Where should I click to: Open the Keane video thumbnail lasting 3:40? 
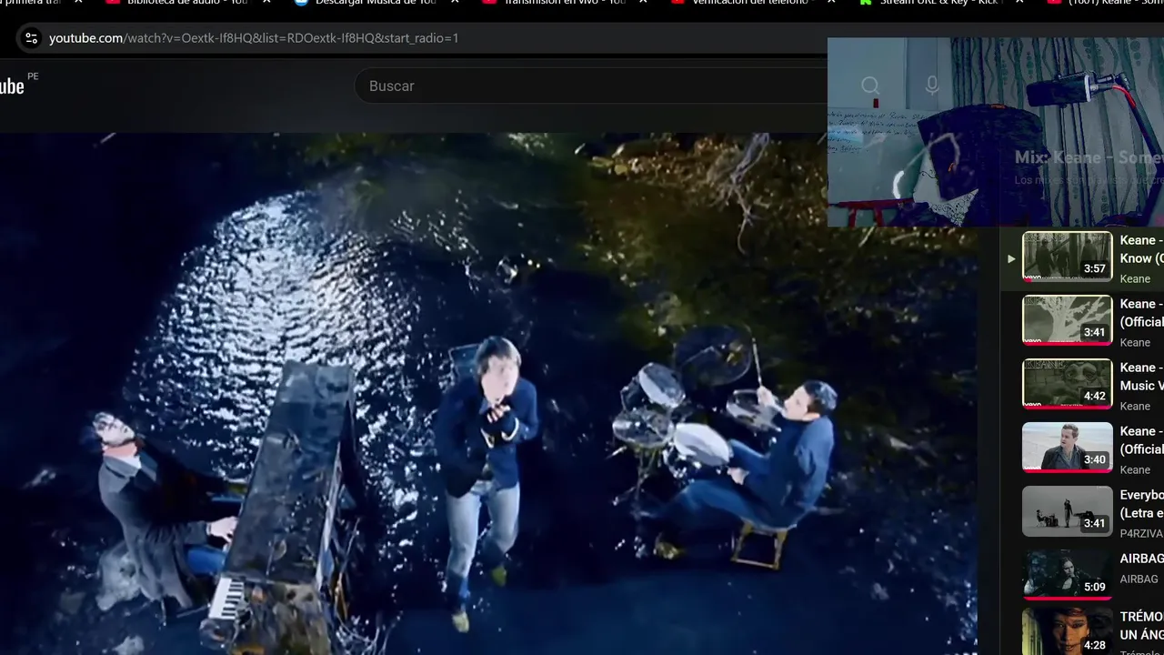[x=1068, y=448]
